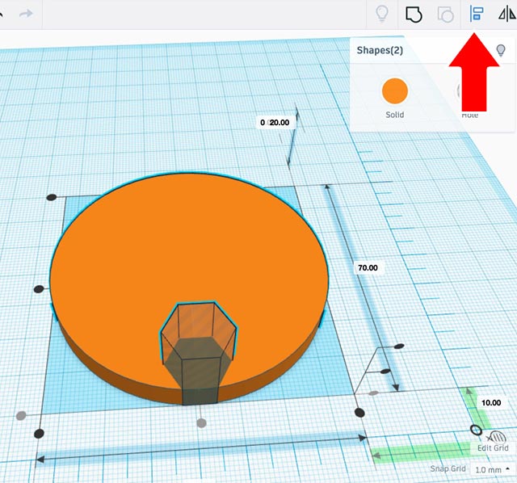Click the Redo arrow in toolbar
517x483 pixels.
26,14
